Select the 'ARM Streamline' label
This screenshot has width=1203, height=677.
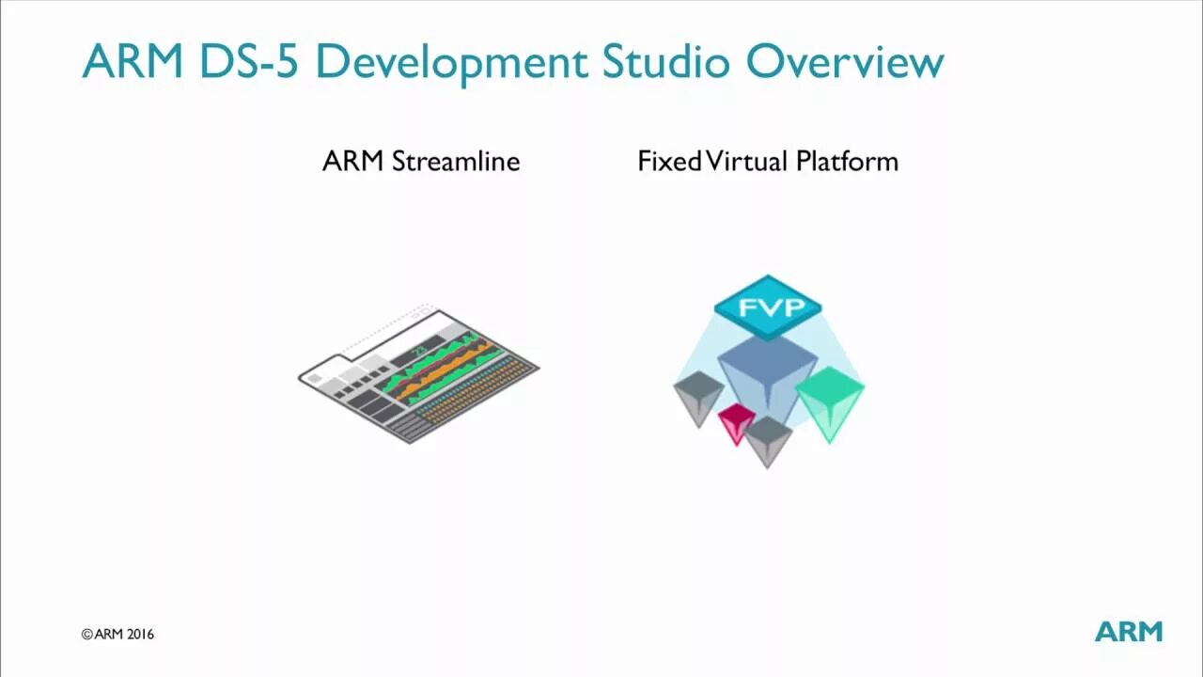(421, 161)
